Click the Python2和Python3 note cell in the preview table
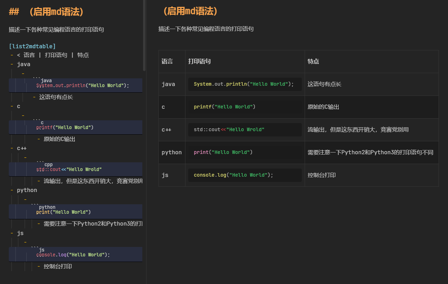Viewport: 448px width, 284px height. tap(372, 152)
